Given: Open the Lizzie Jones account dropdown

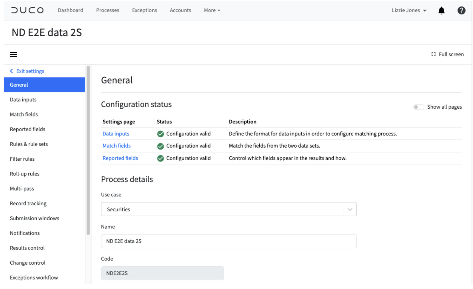Looking at the screenshot, I should 409,10.
